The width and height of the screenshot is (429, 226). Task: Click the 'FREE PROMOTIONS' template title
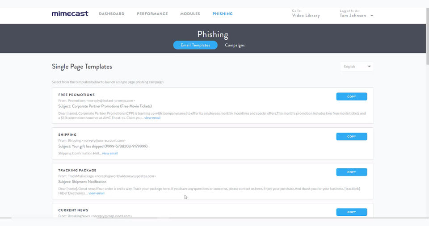[76, 95]
